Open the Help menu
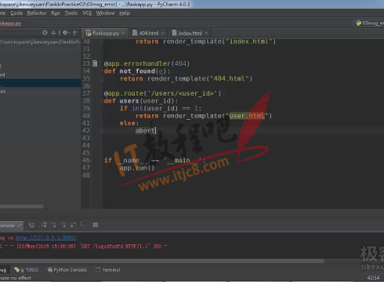This screenshot has width=384, height=282. pos(125,13)
